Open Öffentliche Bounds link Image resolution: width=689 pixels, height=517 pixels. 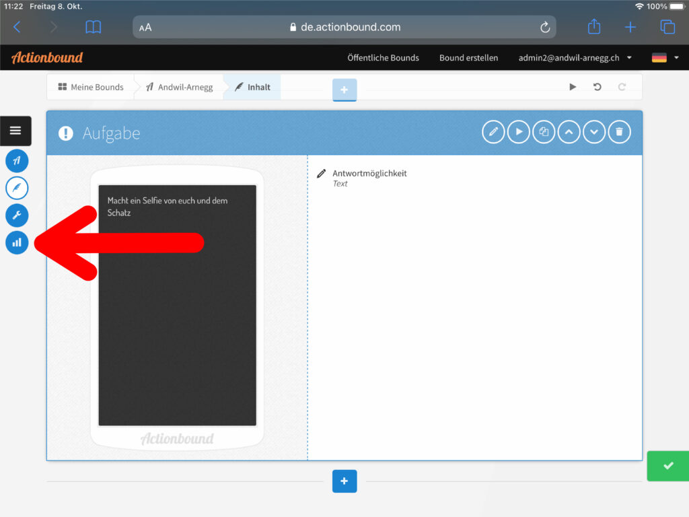(x=383, y=58)
